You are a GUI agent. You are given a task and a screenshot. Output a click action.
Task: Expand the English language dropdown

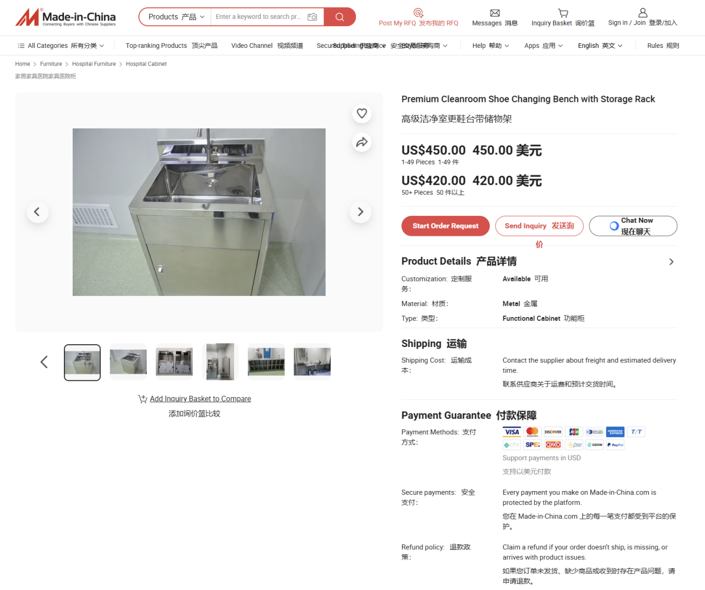(x=600, y=46)
